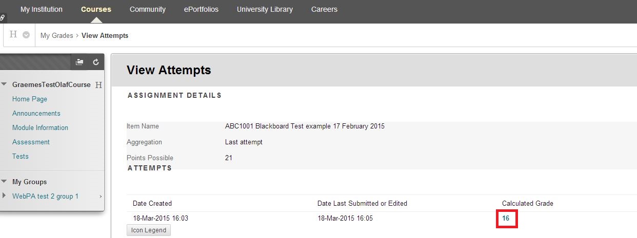Open the course files folder icon
This screenshot has height=238, width=637.
79,62
